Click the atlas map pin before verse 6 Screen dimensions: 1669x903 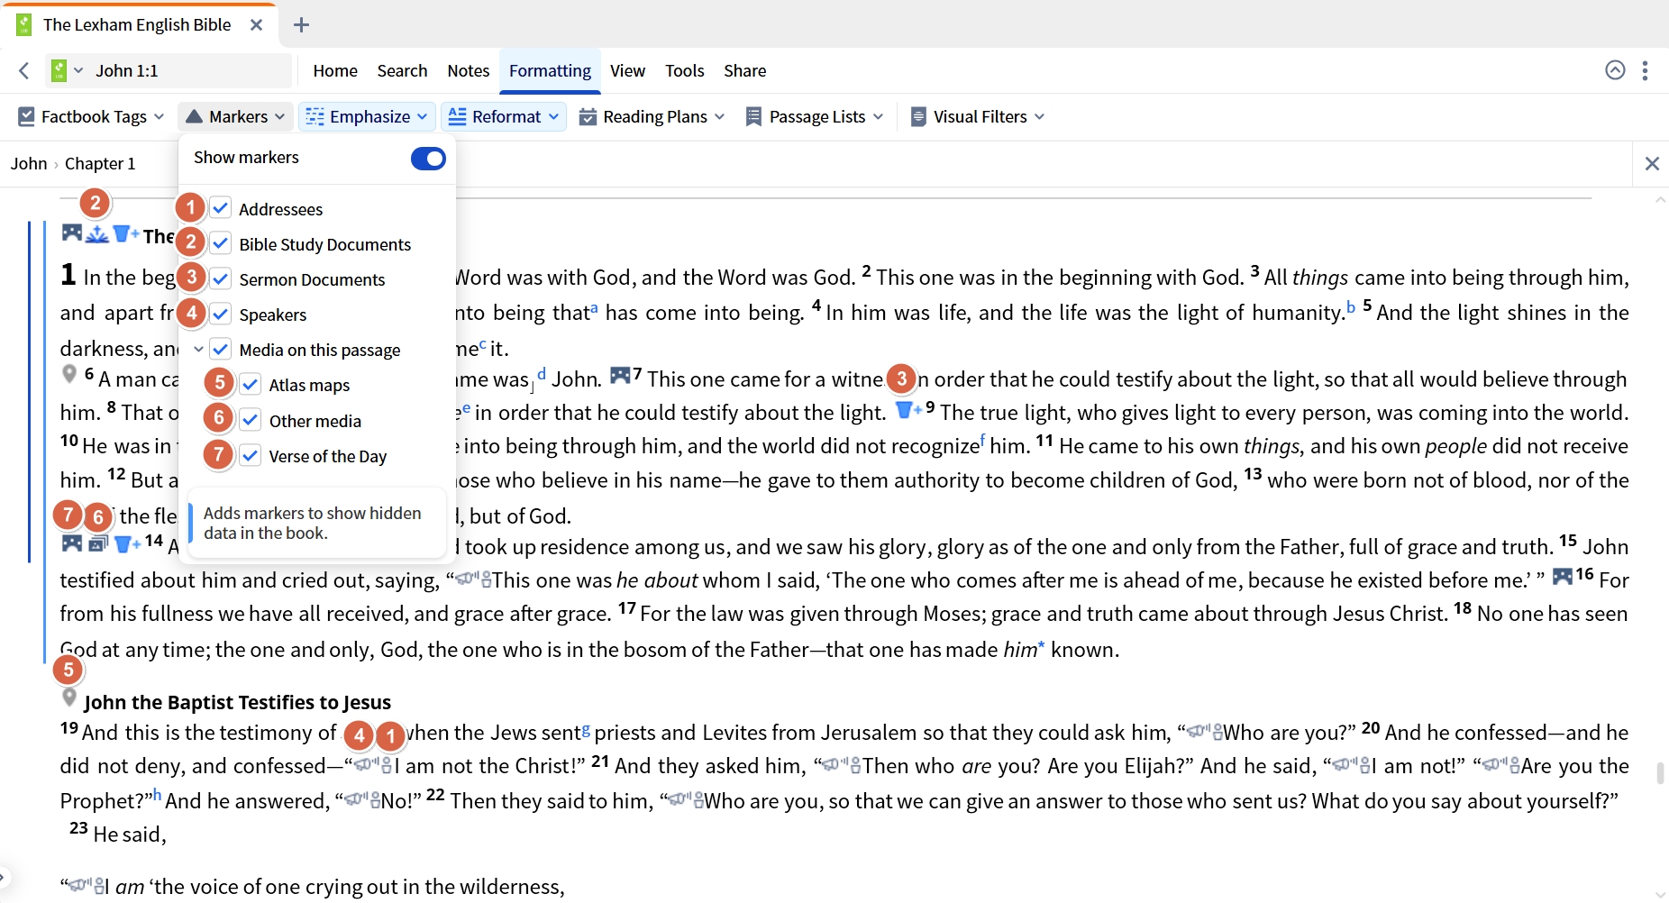[x=68, y=373]
